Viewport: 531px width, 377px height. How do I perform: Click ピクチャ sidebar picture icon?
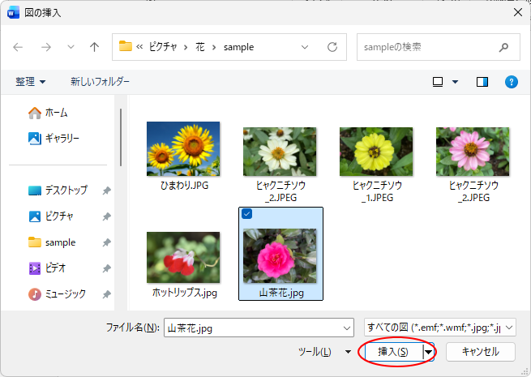click(x=35, y=216)
